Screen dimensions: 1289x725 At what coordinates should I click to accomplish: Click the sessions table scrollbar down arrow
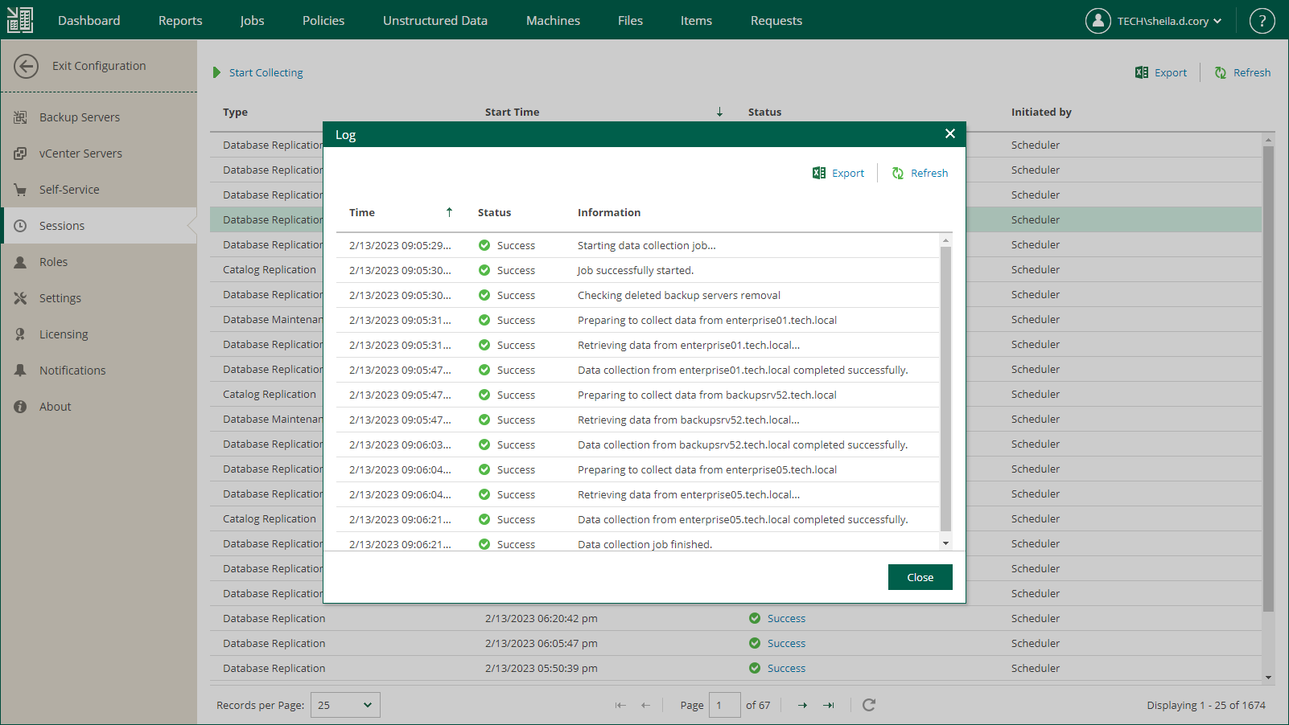[1268, 678]
